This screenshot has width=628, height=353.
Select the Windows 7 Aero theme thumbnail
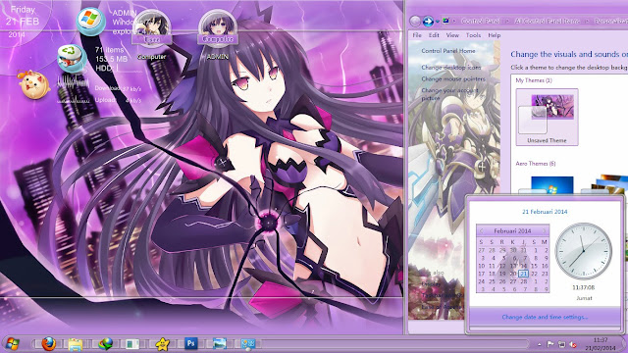[x=551, y=184]
